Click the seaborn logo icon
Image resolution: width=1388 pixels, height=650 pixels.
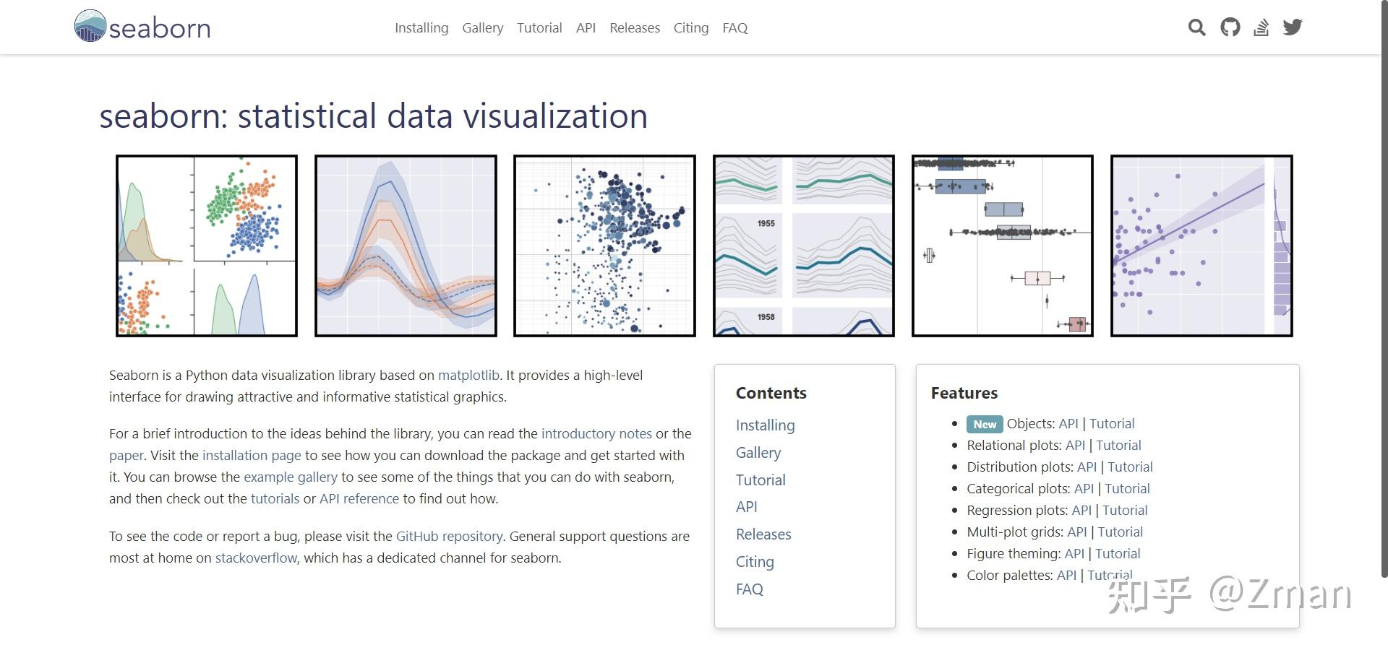pyautogui.click(x=90, y=27)
